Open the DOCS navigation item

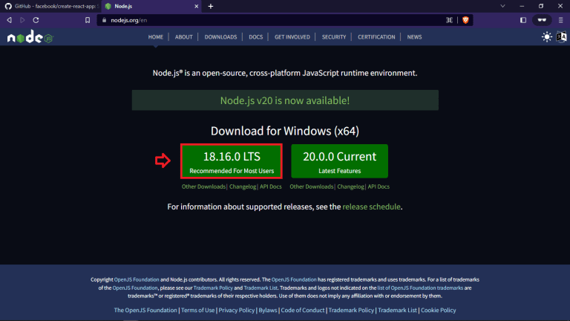click(255, 37)
